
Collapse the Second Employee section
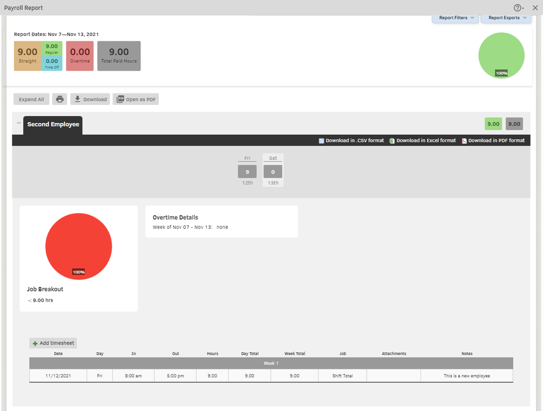tap(18, 123)
